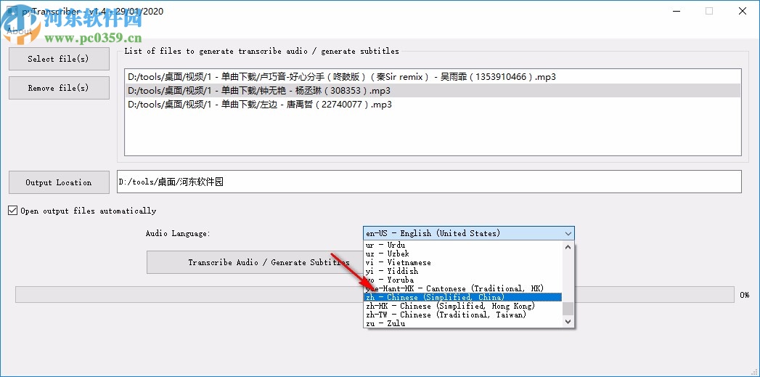Toggle Open output files automatically checkbox

point(13,211)
